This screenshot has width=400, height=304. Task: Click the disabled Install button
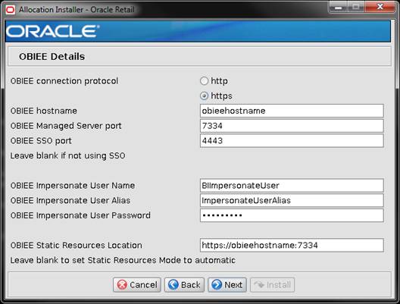click(273, 285)
